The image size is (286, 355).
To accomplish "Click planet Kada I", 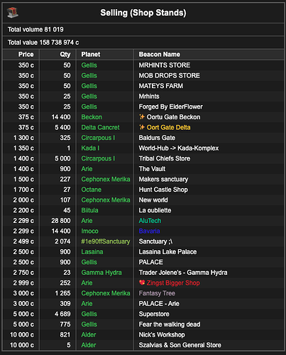I will click(90, 148).
